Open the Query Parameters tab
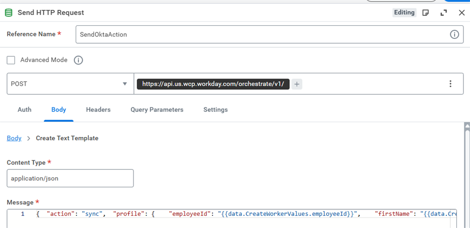Viewport: 470px width, 228px height. 157,109
